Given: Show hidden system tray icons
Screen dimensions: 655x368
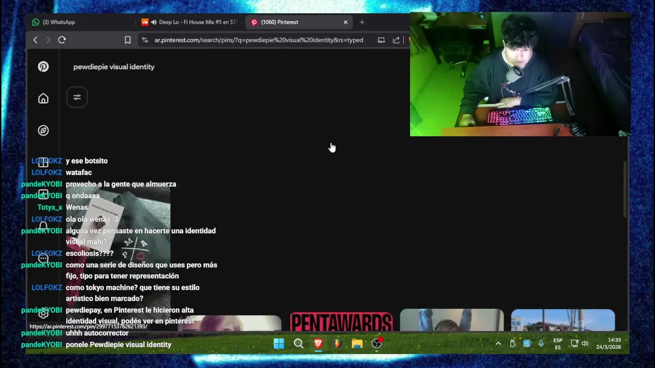Looking at the screenshot, I should 498,343.
